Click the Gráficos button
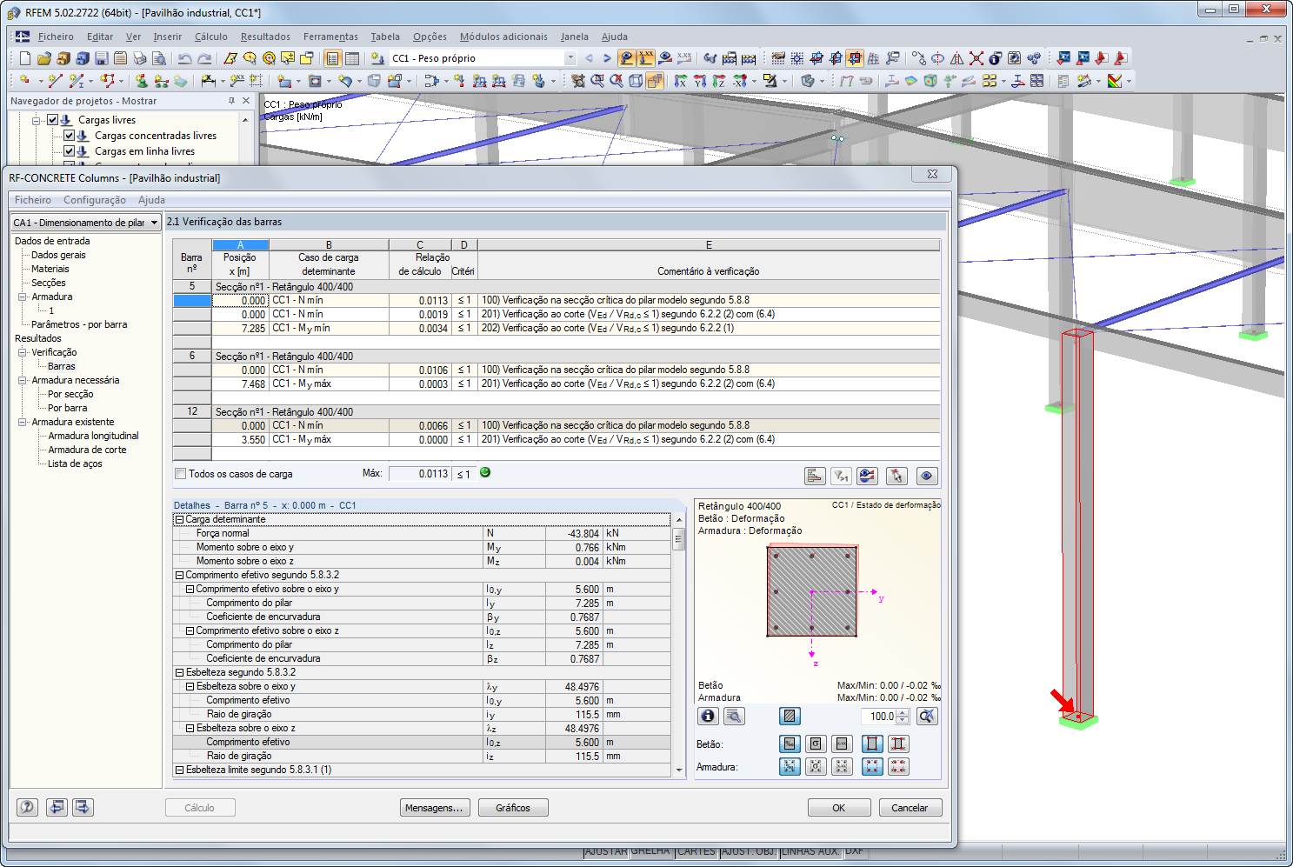This screenshot has height=867, width=1293. 512,807
